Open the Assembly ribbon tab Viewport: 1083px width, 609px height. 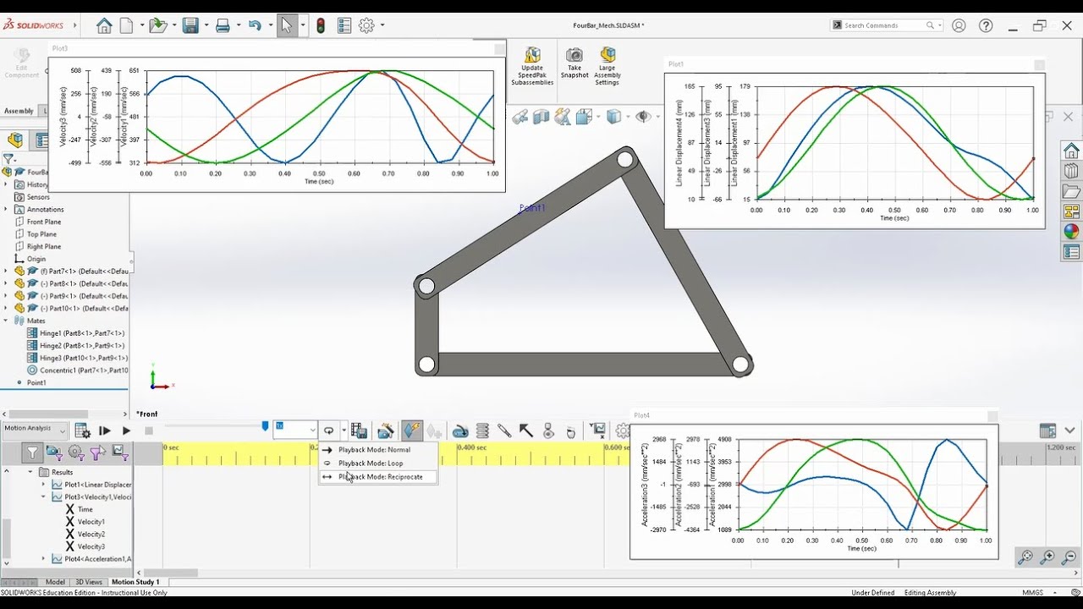[x=19, y=111]
